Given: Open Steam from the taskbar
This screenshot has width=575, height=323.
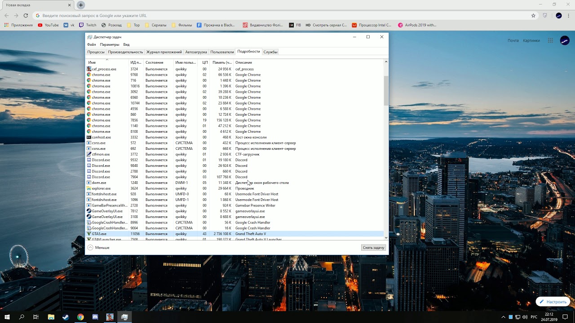Looking at the screenshot, I should [x=66, y=317].
